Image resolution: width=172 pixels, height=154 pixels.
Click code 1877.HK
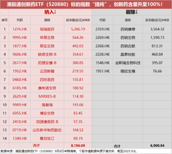[20, 46]
